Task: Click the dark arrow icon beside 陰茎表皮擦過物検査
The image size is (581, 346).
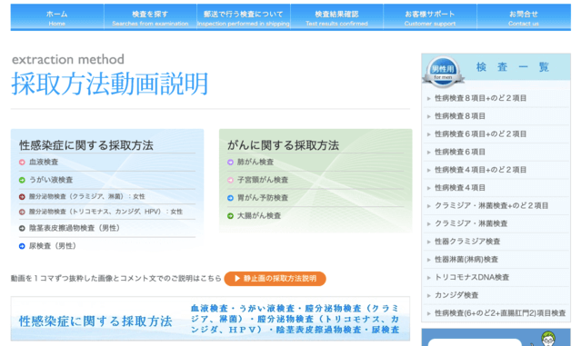Action: [22, 228]
